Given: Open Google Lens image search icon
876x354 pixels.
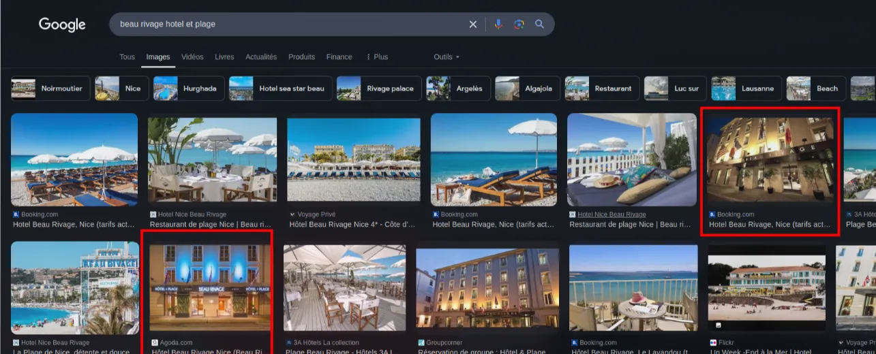Looking at the screenshot, I should tap(519, 25).
